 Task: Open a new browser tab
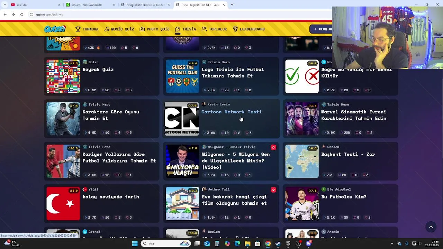pos(232,5)
